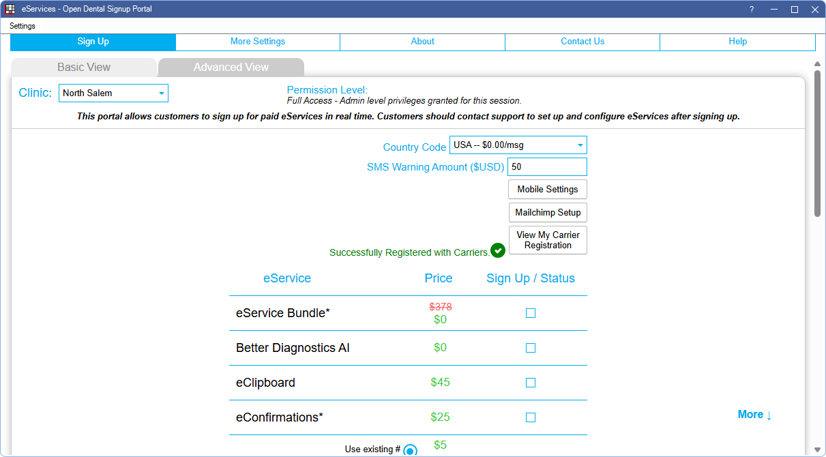Image resolution: width=826 pixels, height=457 pixels.
Task: Check the eService Bundle sign up box
Action: (531, 313)
